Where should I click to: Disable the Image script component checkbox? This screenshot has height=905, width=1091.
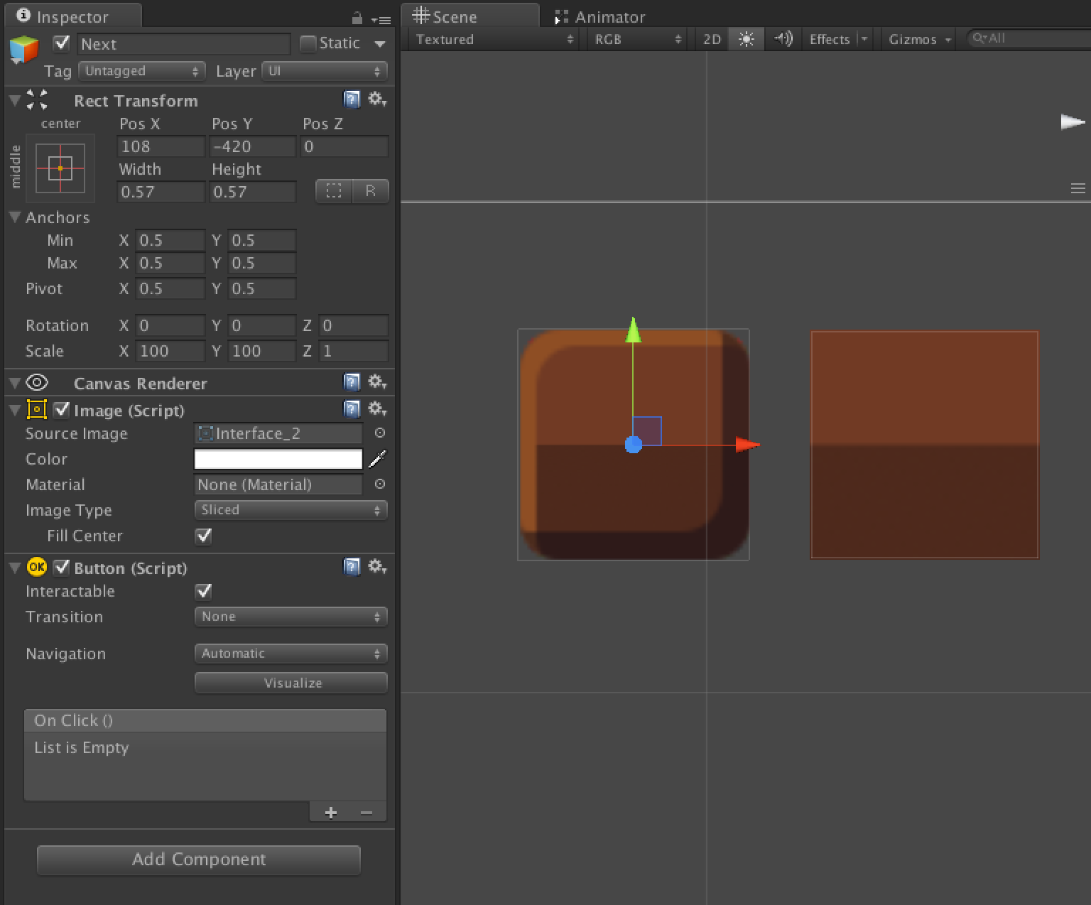pos(62,410)
